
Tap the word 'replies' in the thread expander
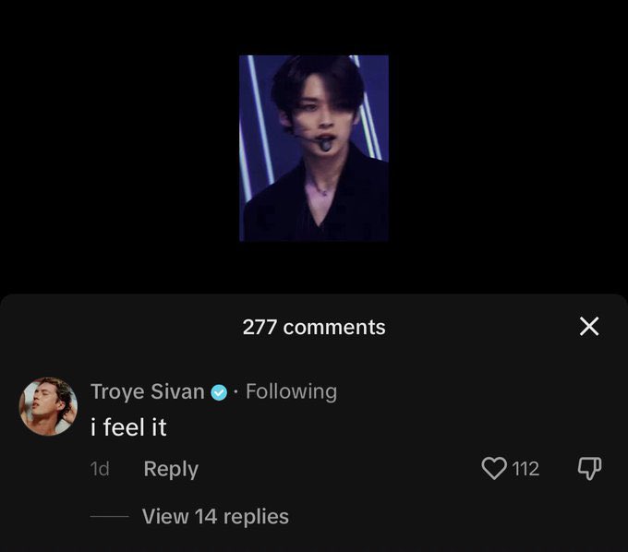[256, 517]
